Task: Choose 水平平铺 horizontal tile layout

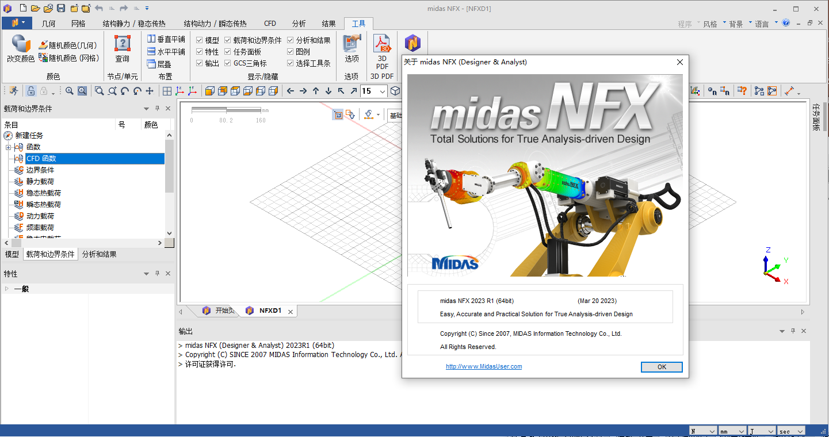Action: click(x=166, y=52)
